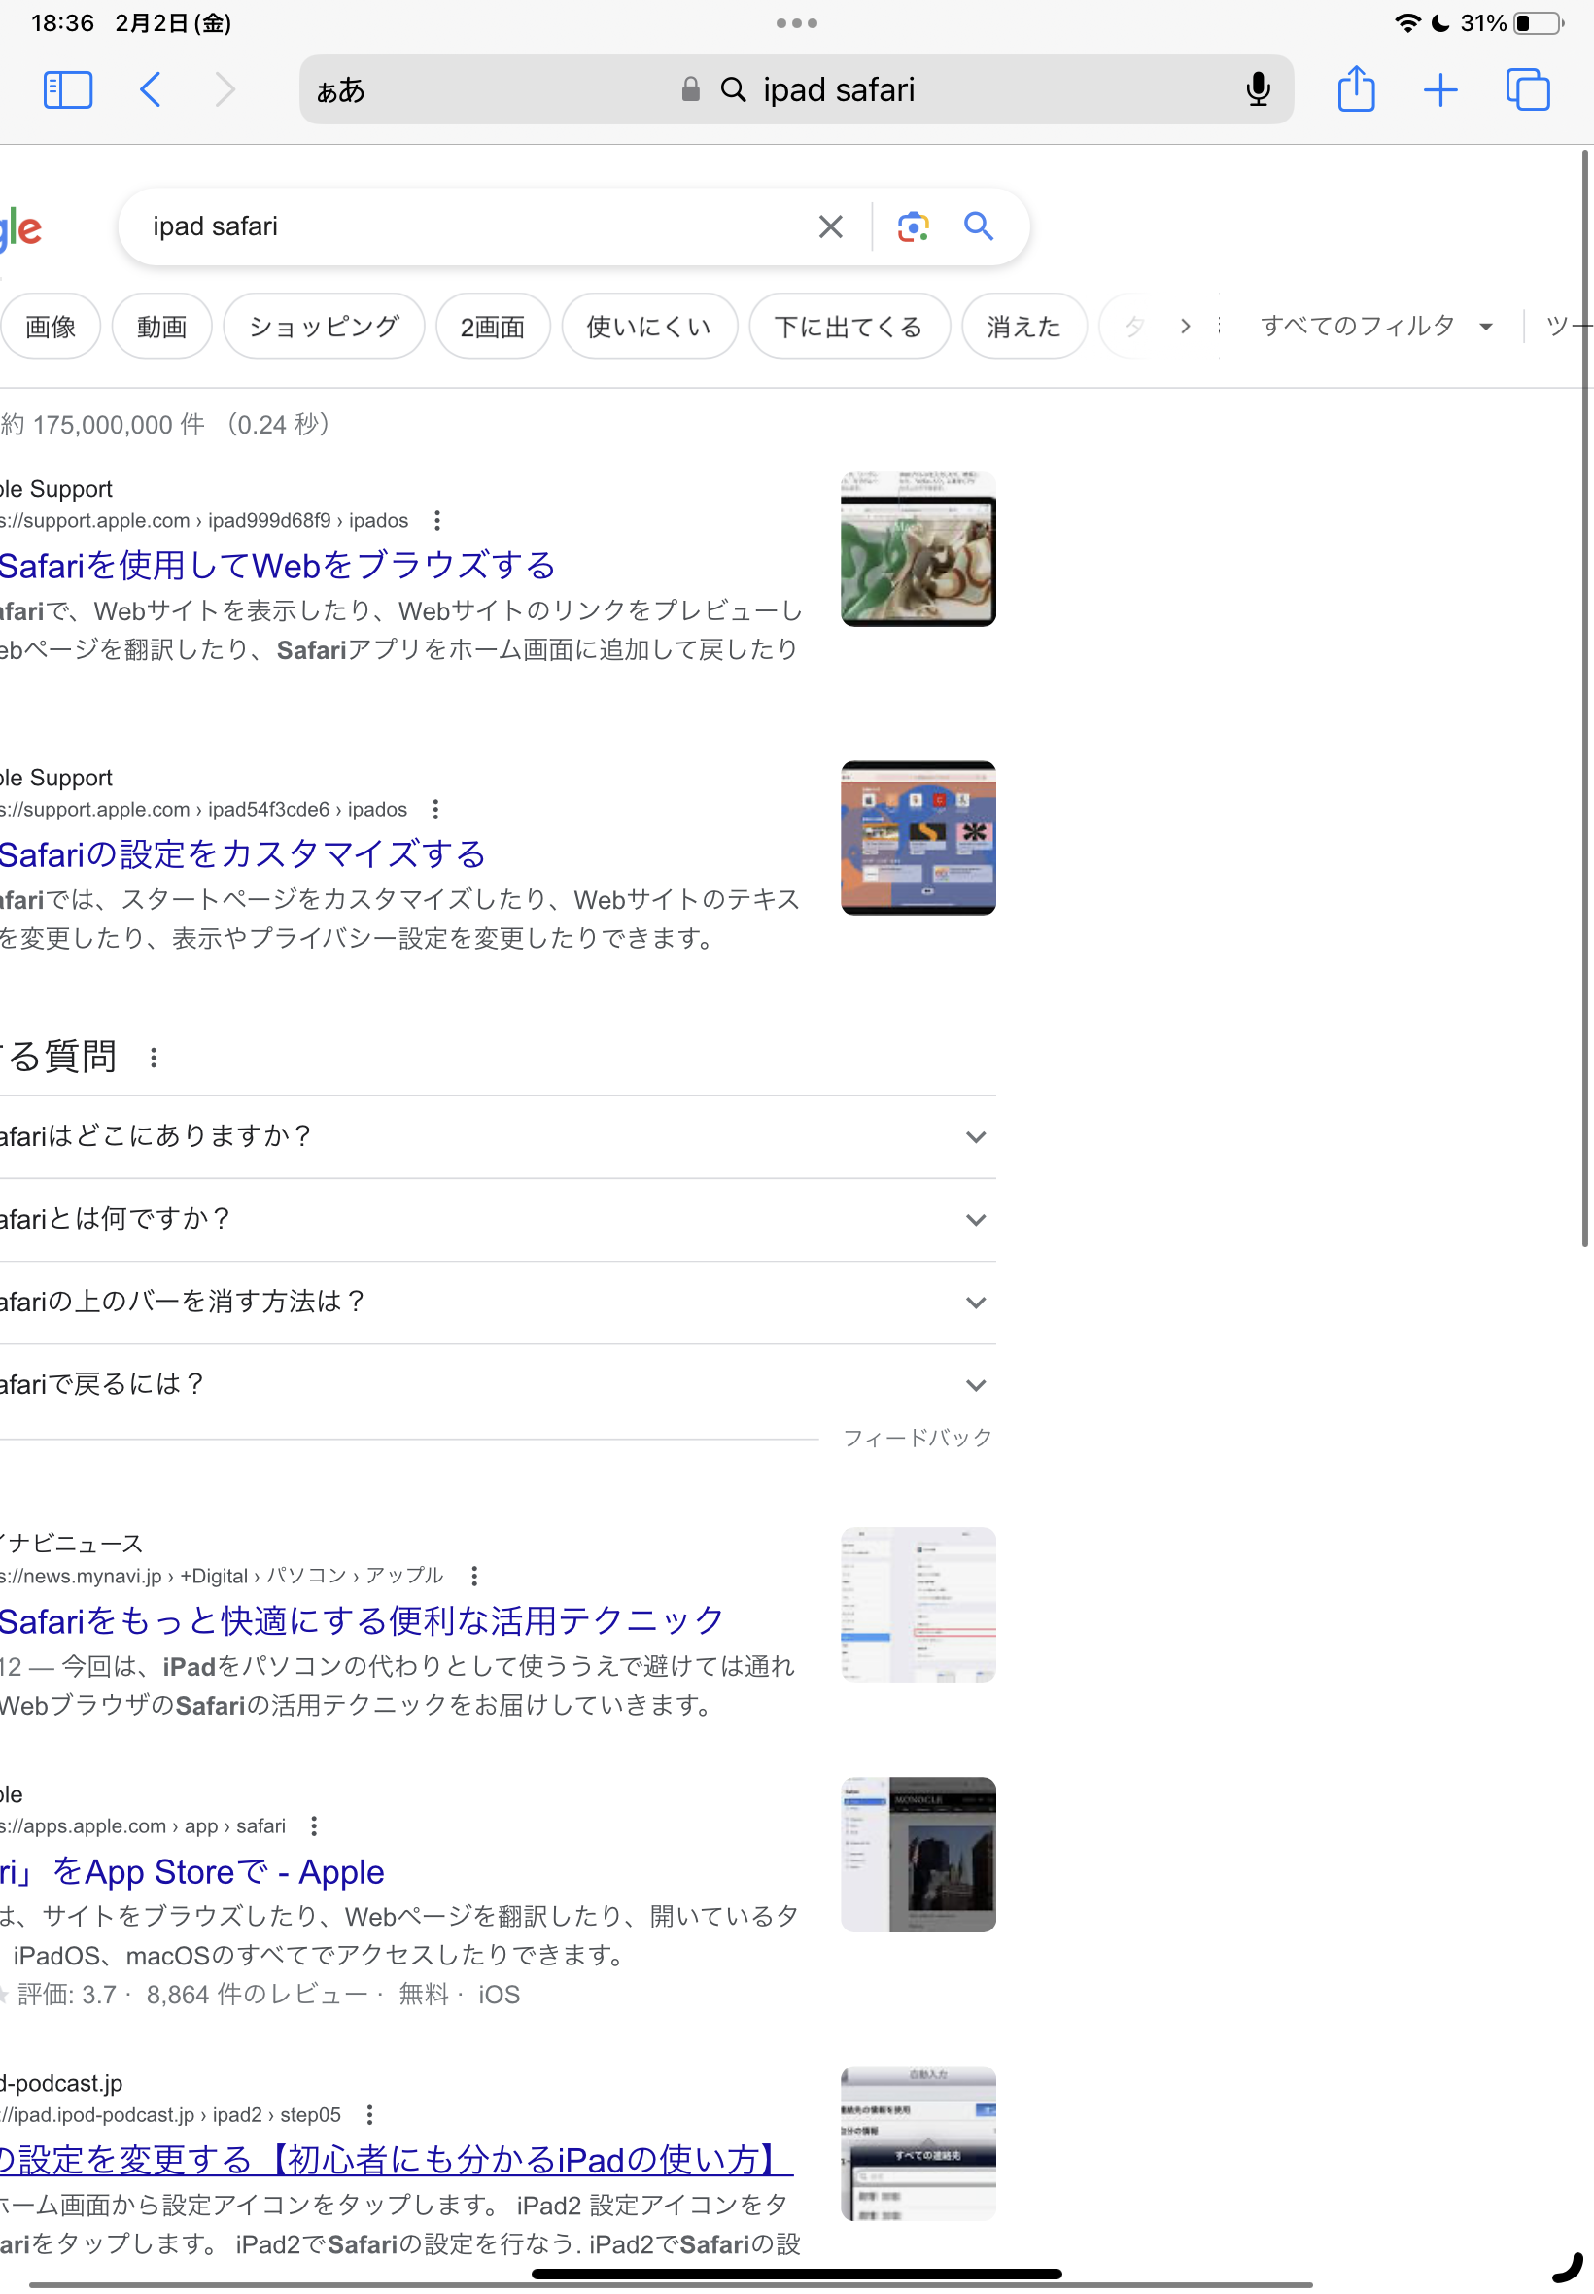Screen dimensions: 1594x2294
Task: Select the 画像 filter chip
Action: [x=50, y=326]
